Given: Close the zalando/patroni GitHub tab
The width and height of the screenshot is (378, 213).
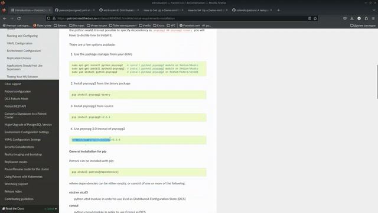Looking at the screenshot, I should (x=271, y=10).
